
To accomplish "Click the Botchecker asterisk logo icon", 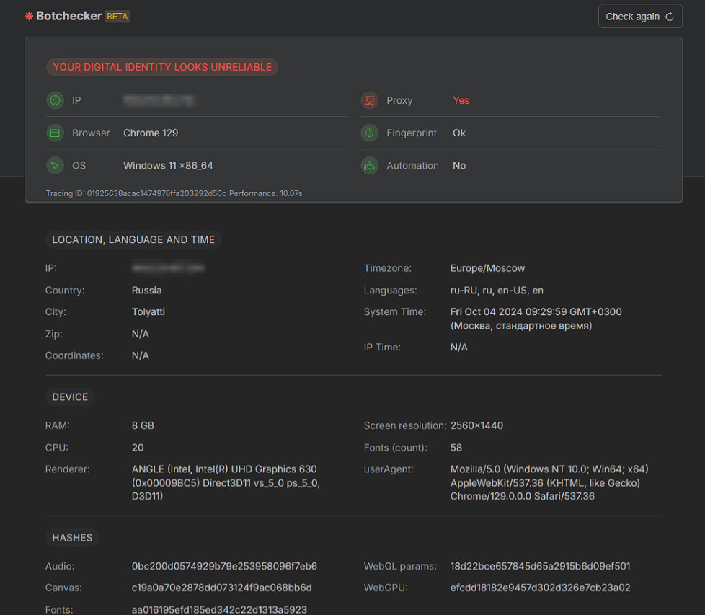I will [x=29, y=16].
